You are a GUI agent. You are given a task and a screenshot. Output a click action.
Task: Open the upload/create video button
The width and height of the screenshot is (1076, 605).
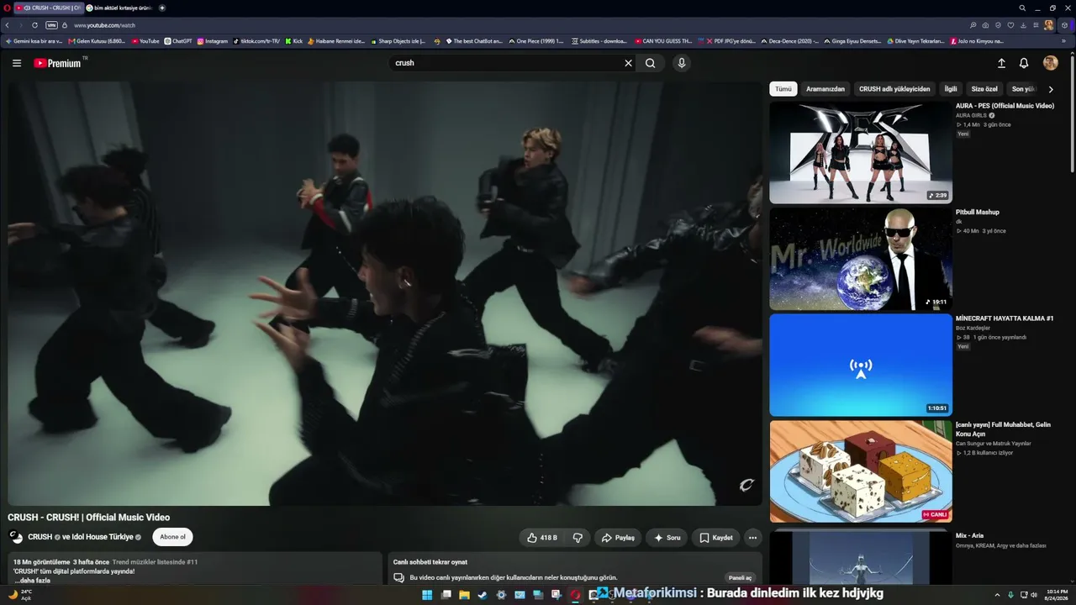tap(1001, 63)
